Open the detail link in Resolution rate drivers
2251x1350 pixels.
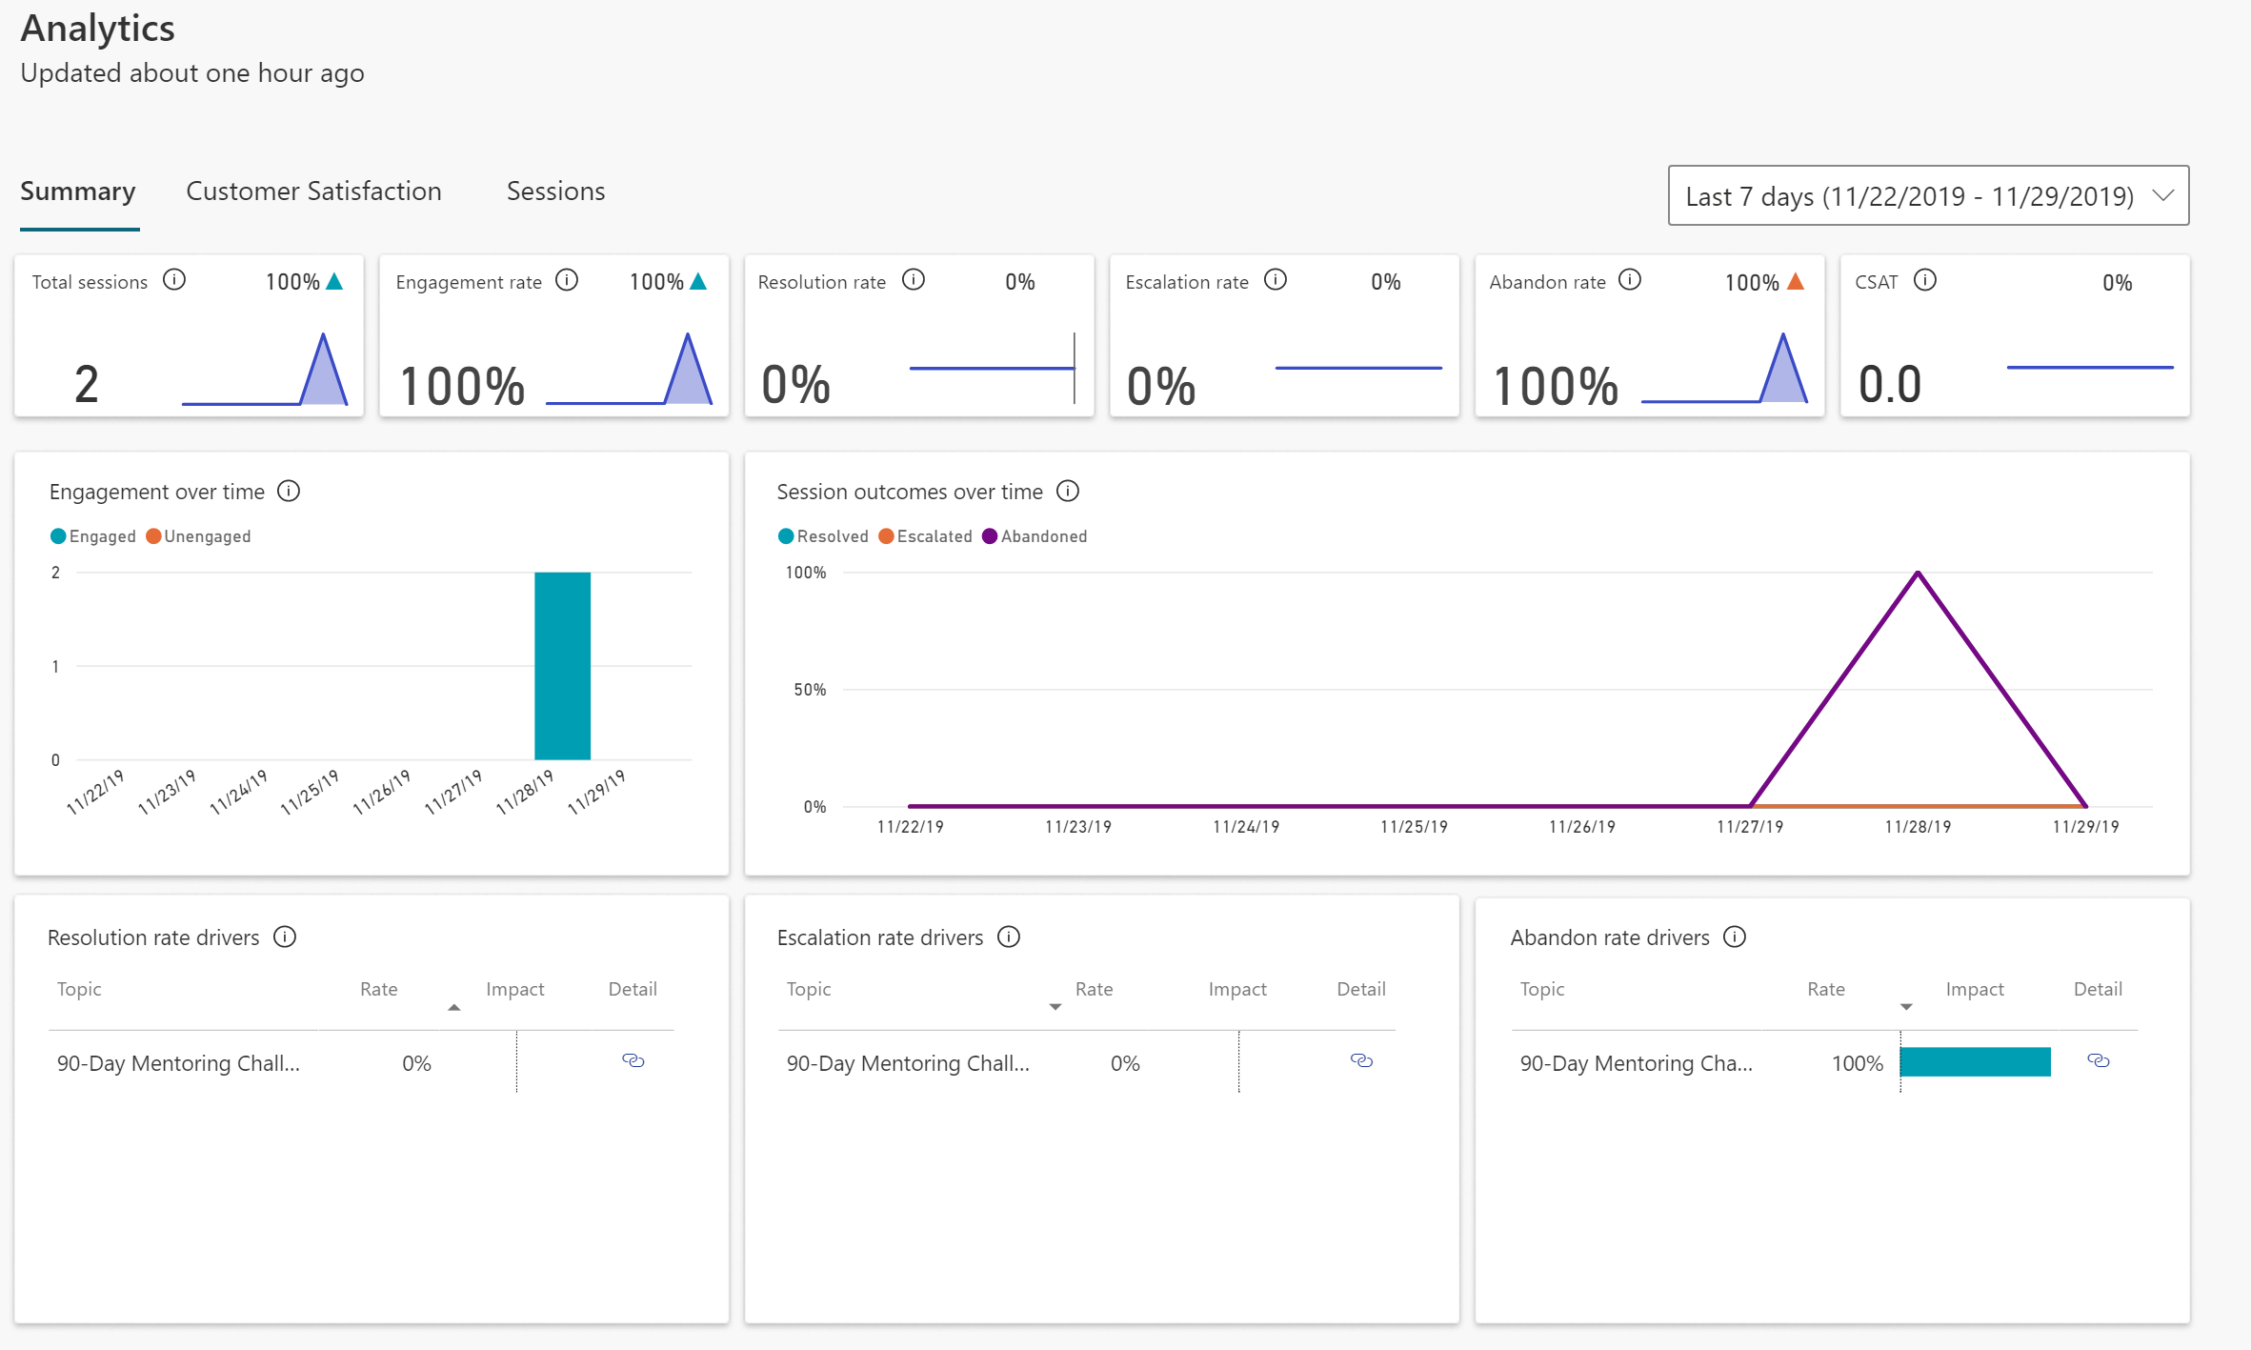point(633,1060)
